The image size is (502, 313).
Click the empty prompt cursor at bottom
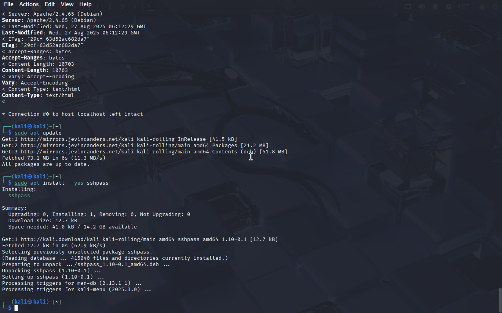16,308
